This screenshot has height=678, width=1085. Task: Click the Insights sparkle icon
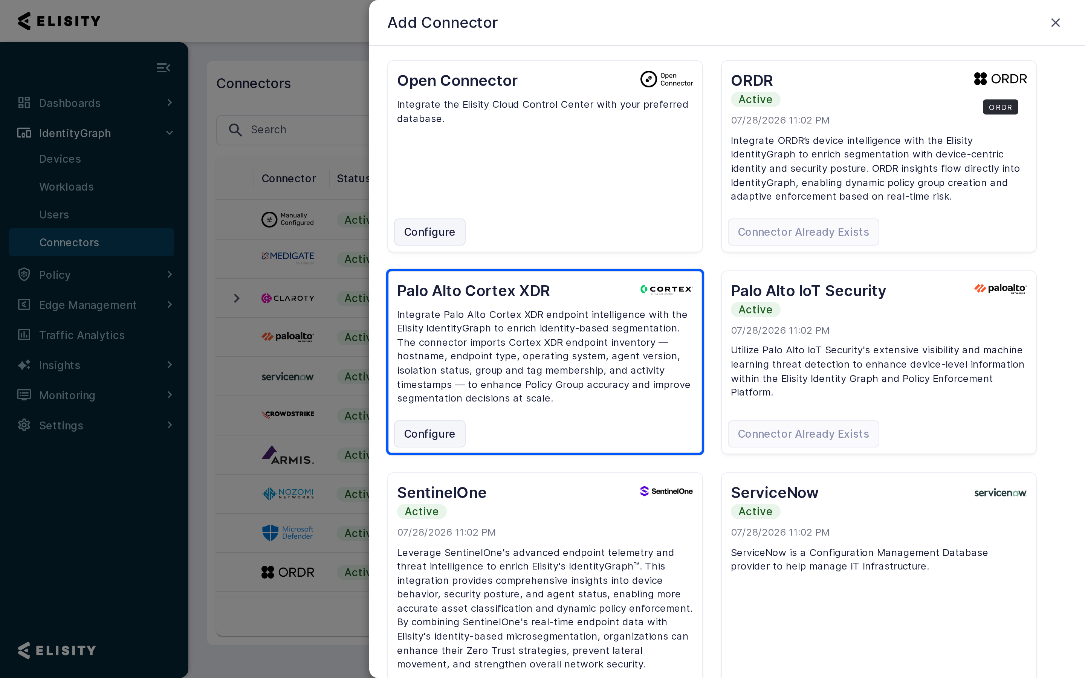click(24, 365)
